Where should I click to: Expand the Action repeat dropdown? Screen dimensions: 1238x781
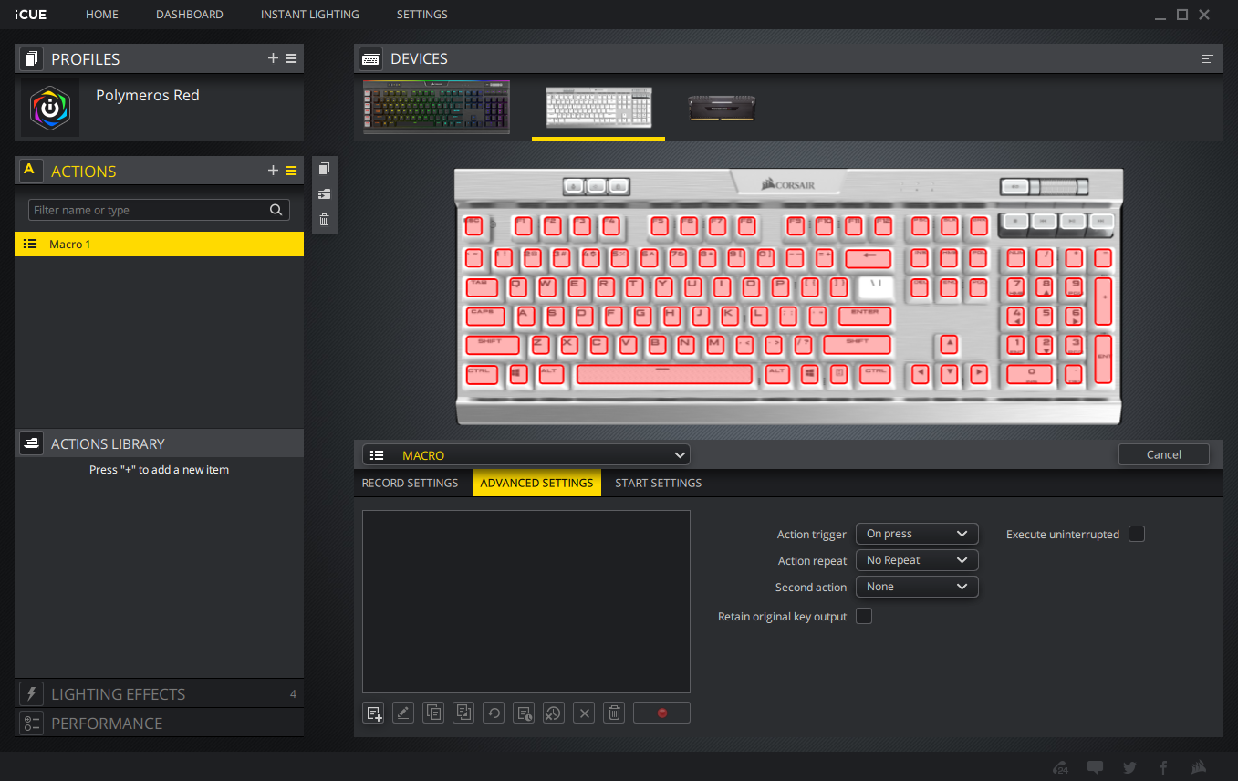pyautogui.click(x=916, y=560)
